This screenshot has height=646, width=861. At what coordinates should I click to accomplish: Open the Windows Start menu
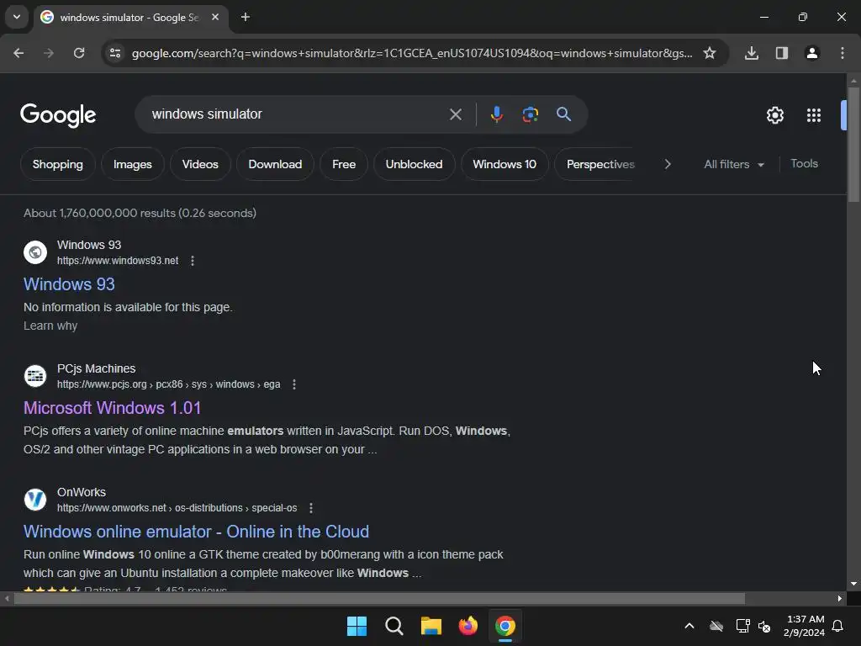point(357,626)
